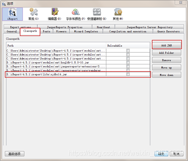Open the 快捷键映射 (Keymap) category
This screenshot has height=161, width=188.
pyautogui.click(x=97, y=14)
